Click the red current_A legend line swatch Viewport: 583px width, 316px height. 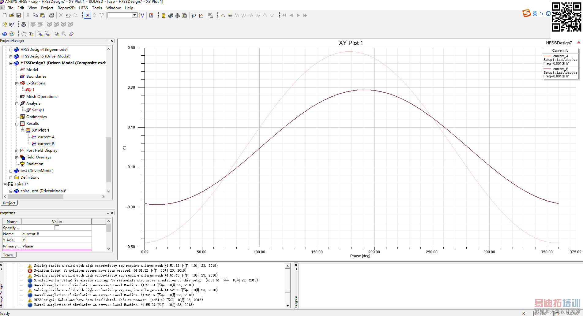(547, 56)
